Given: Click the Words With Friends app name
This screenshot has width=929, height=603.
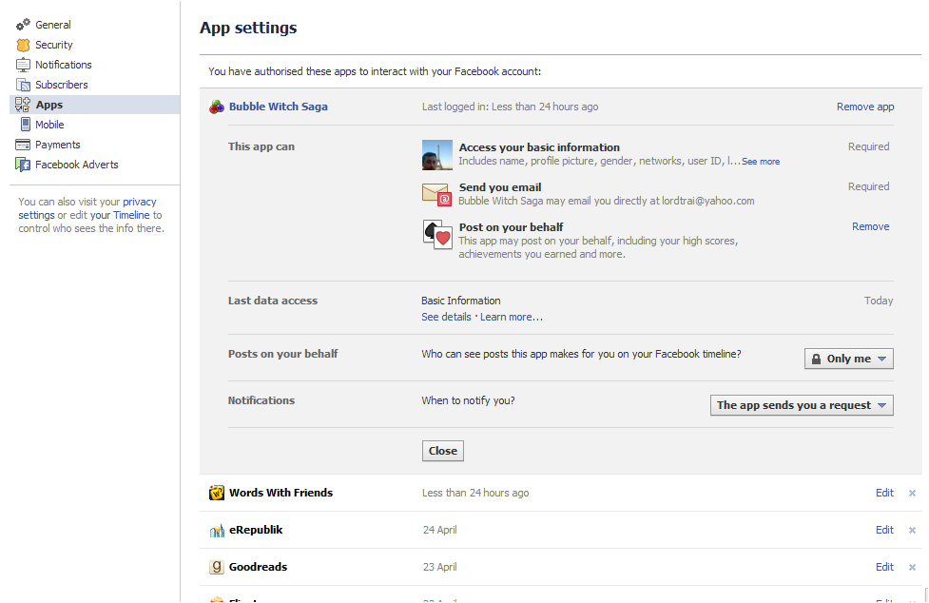Looking at the screenshot, I should coord(281,493).
